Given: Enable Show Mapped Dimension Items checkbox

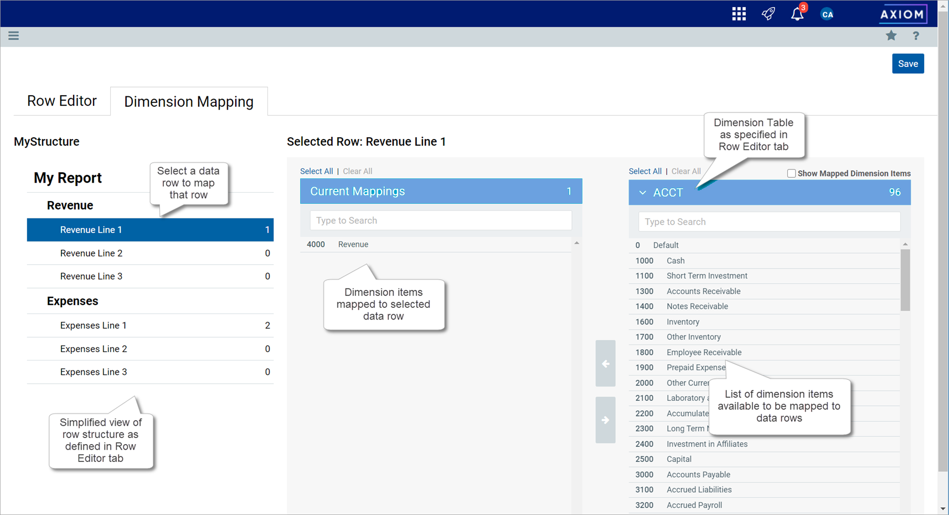Looking at the screenshot, I should pos(791,173).
